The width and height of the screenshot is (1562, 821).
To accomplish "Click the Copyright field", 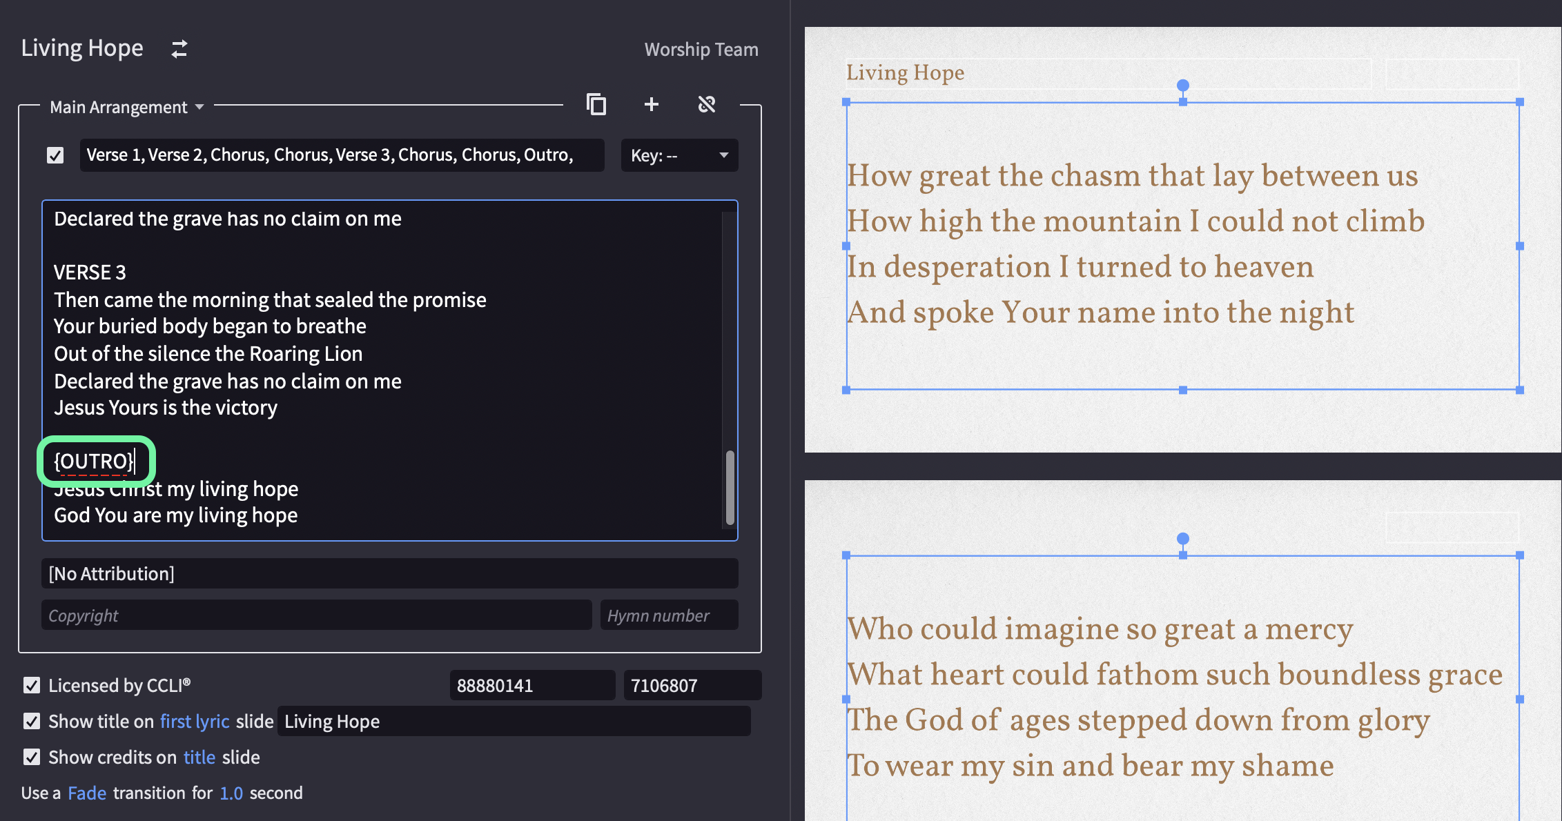I will click(x=317, y=615).
